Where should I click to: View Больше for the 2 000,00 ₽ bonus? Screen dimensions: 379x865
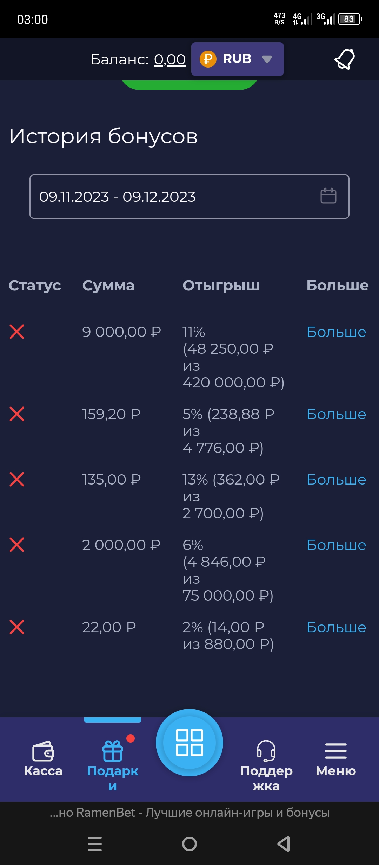(336, 545)
